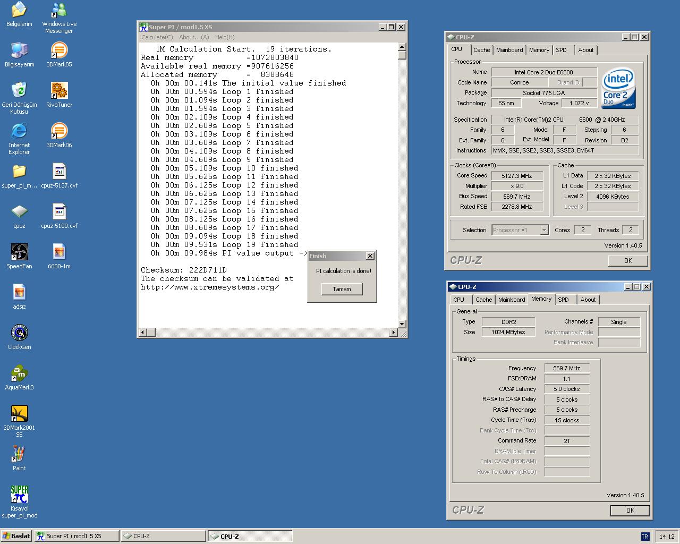680x544 pixels.
Task: Click Tamam in the Finish dialog
Action: tap(342, 289)
